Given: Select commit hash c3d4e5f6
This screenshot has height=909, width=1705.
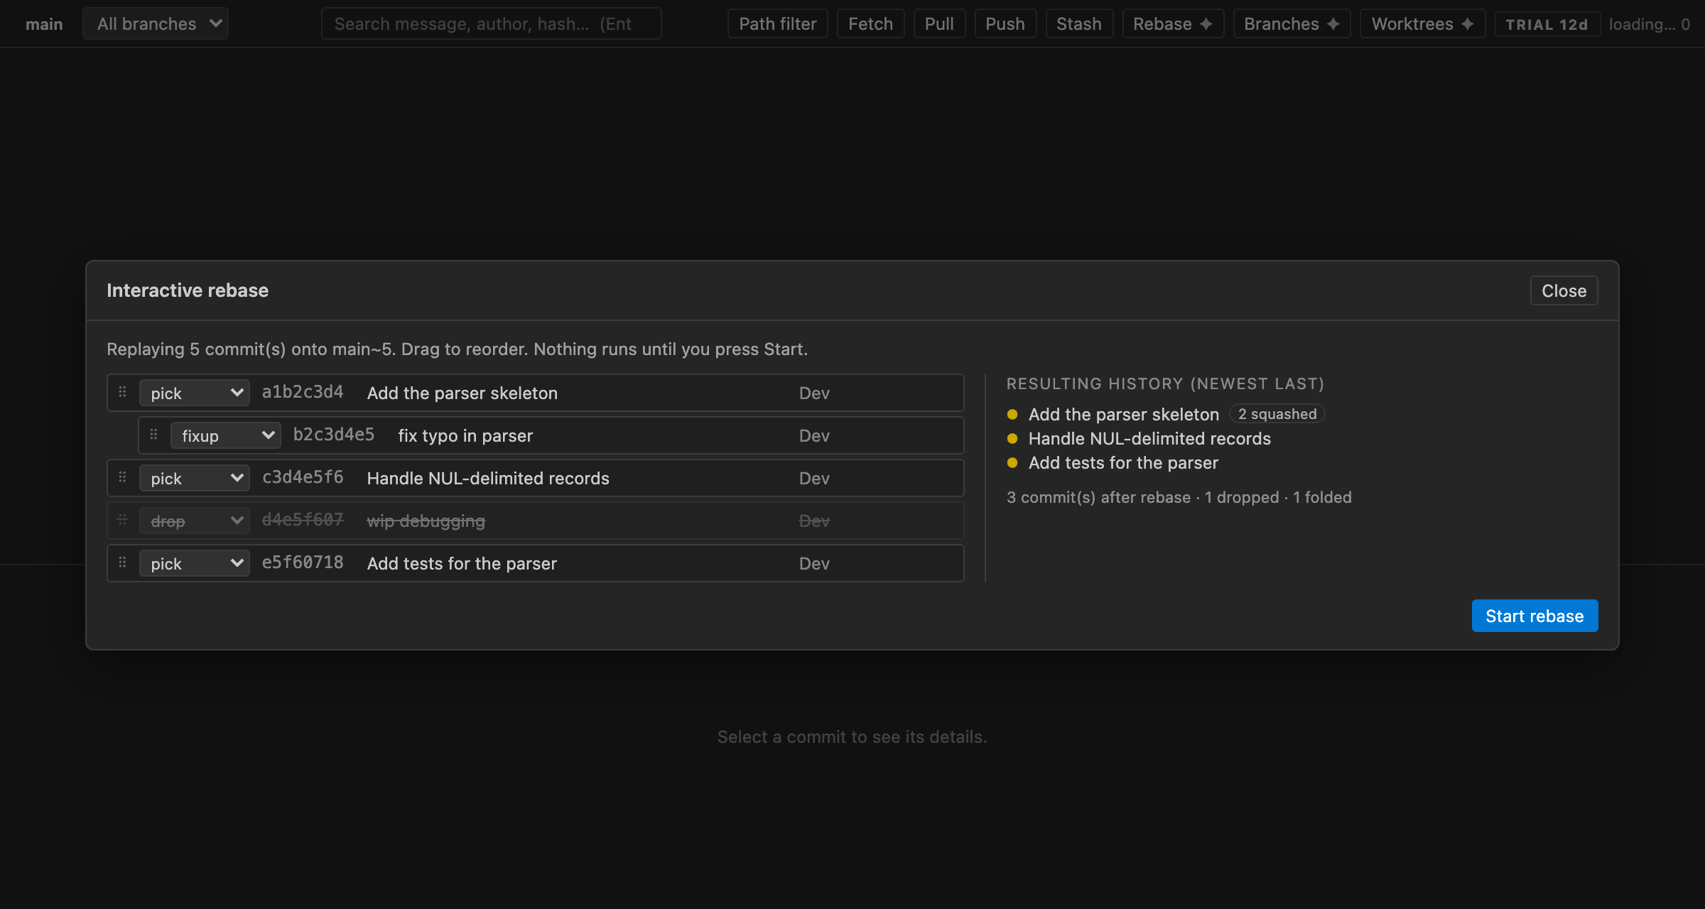Looking at the screenshot, I should pyautogui.click(x=303, y=477).
